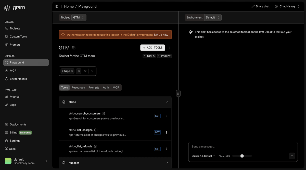Open the Environment Default selector

coord(213,17)
